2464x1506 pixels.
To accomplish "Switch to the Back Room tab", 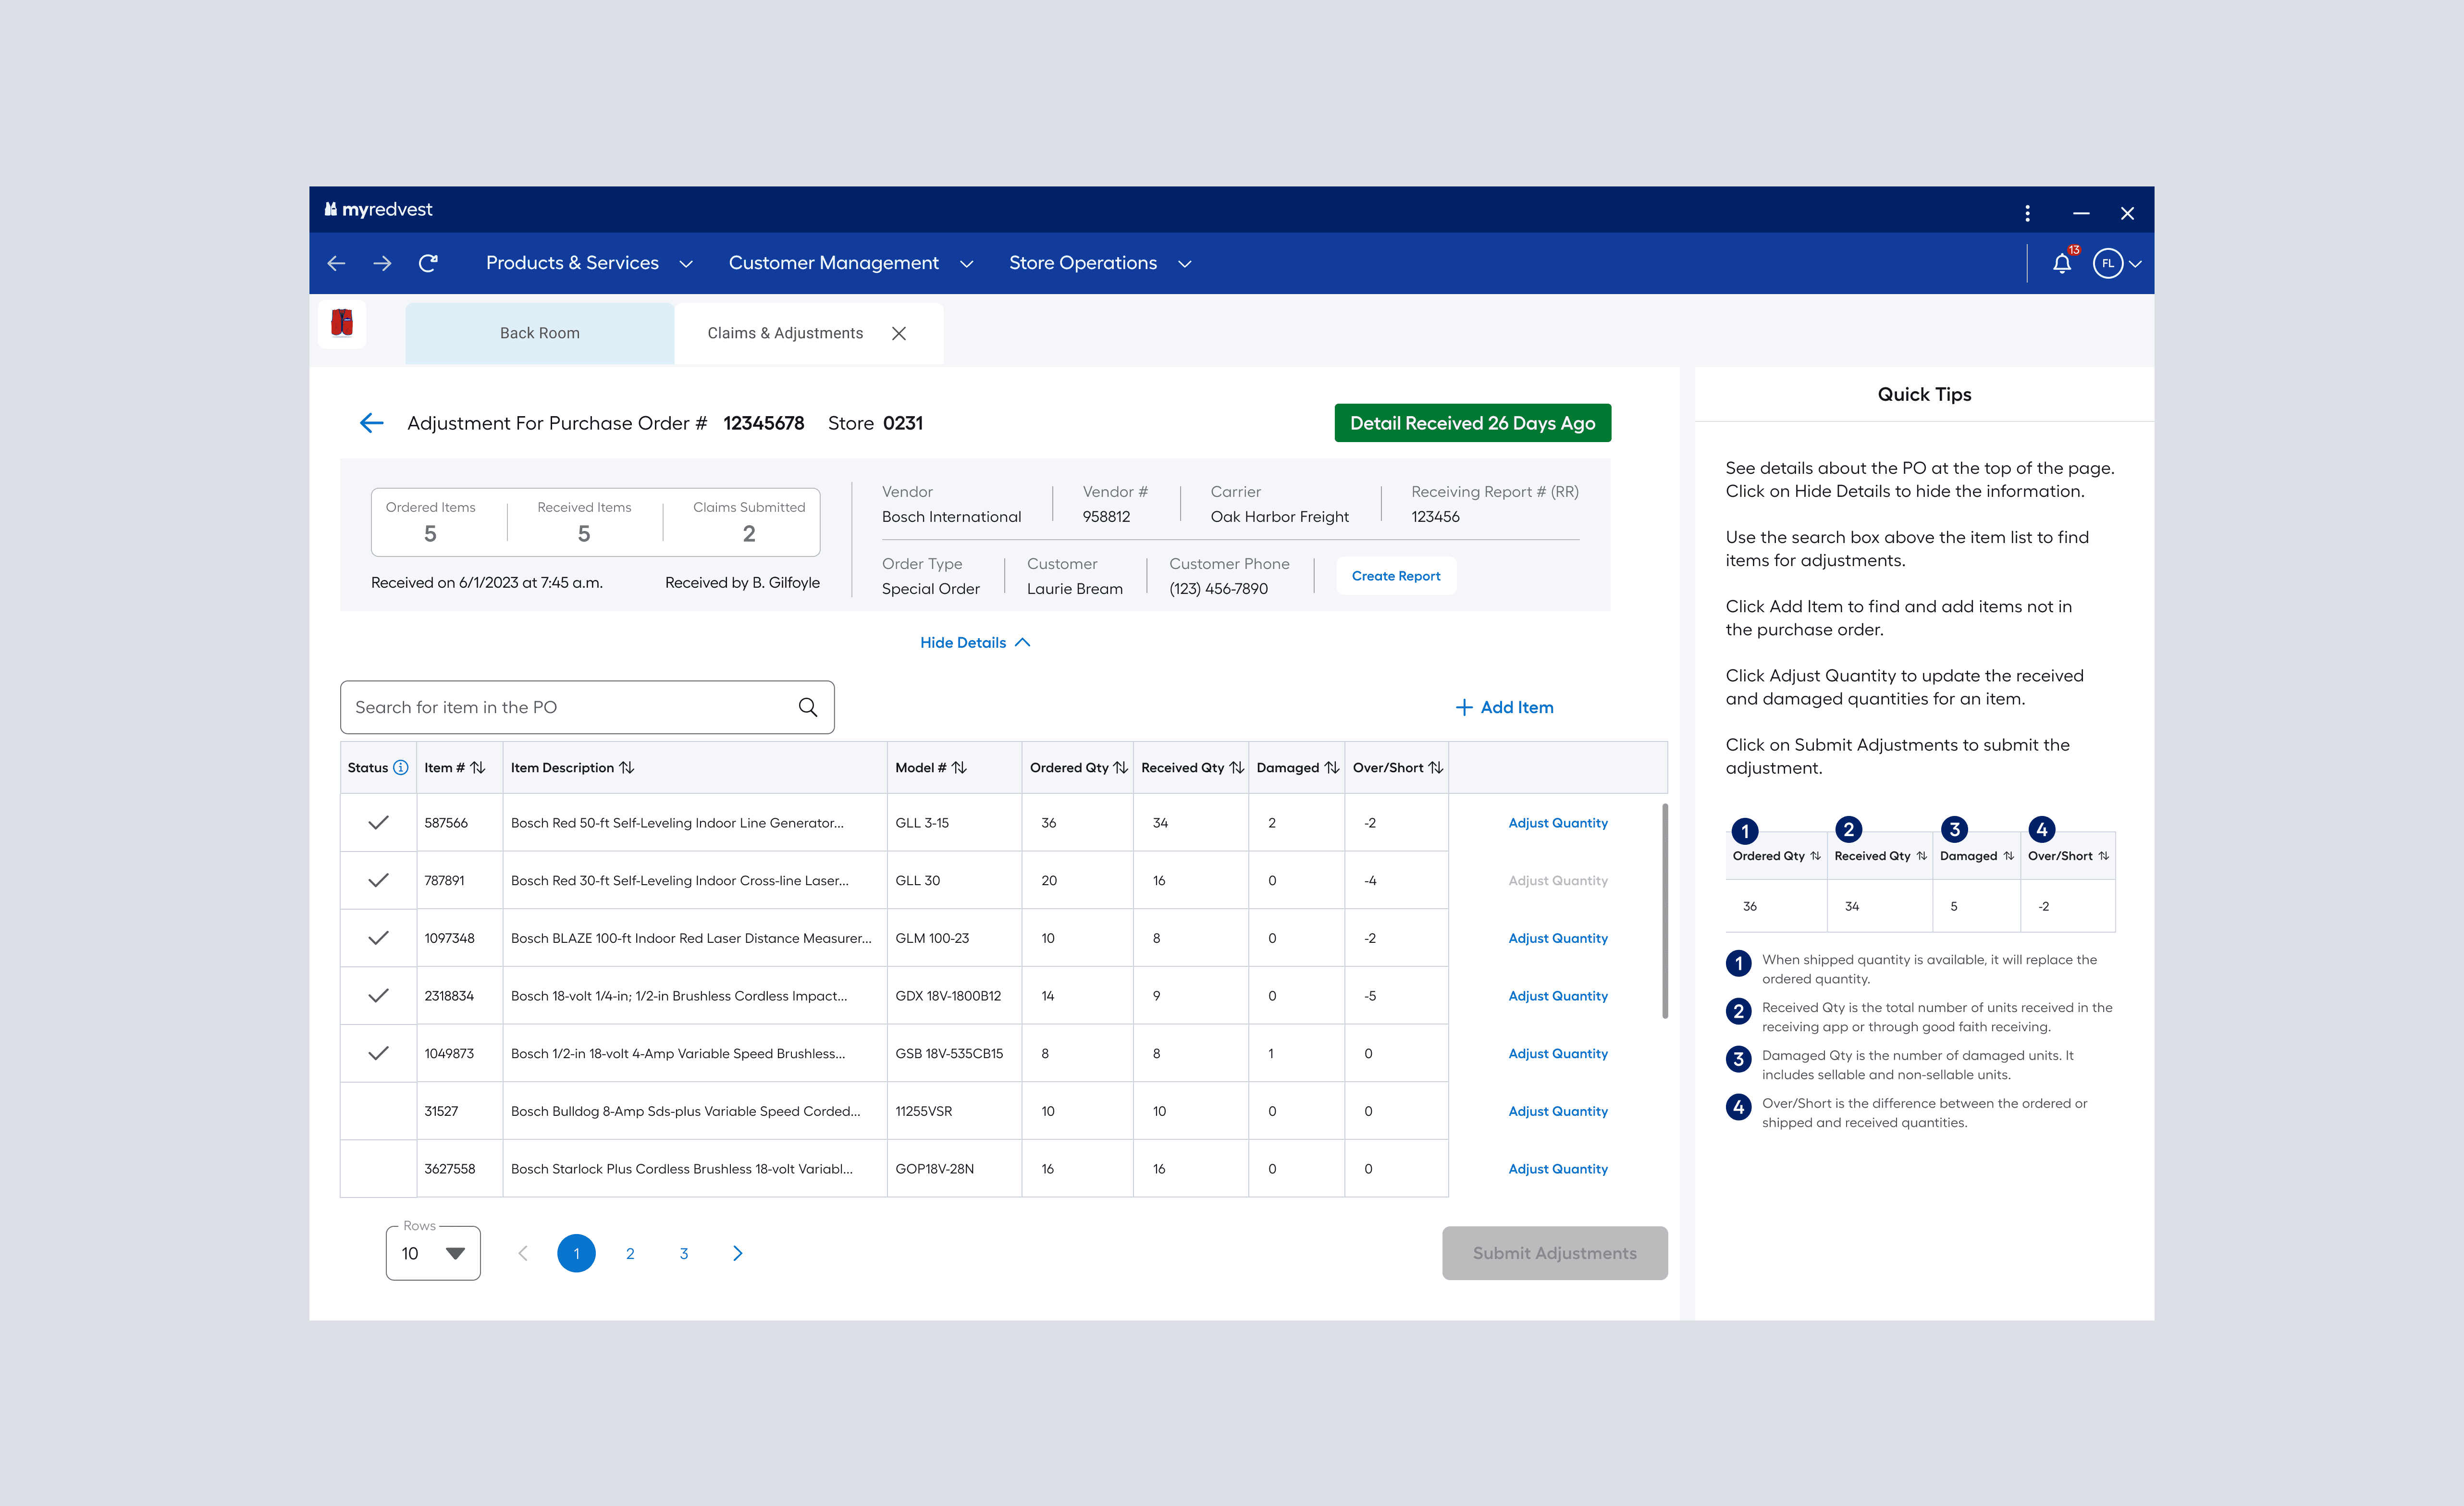I will [539, 333].
